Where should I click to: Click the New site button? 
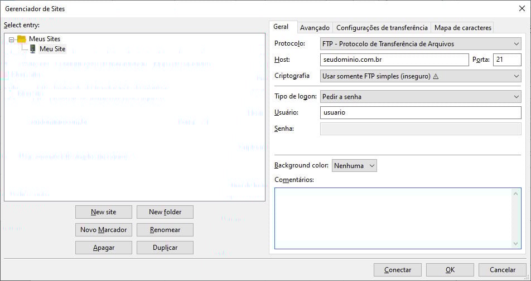click(104, 212)
